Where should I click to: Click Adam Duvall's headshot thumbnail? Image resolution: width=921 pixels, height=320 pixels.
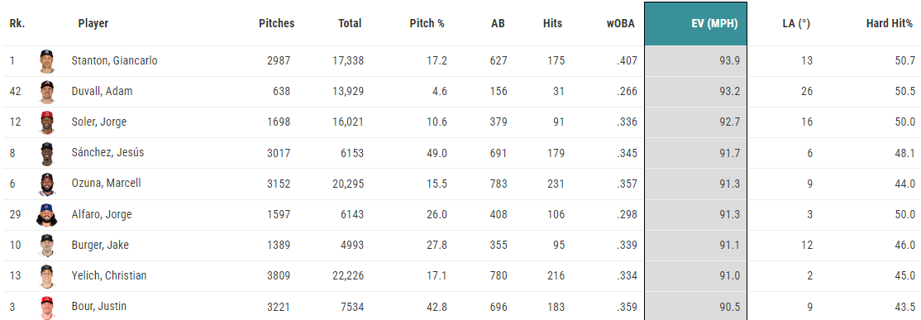point(47,92)
